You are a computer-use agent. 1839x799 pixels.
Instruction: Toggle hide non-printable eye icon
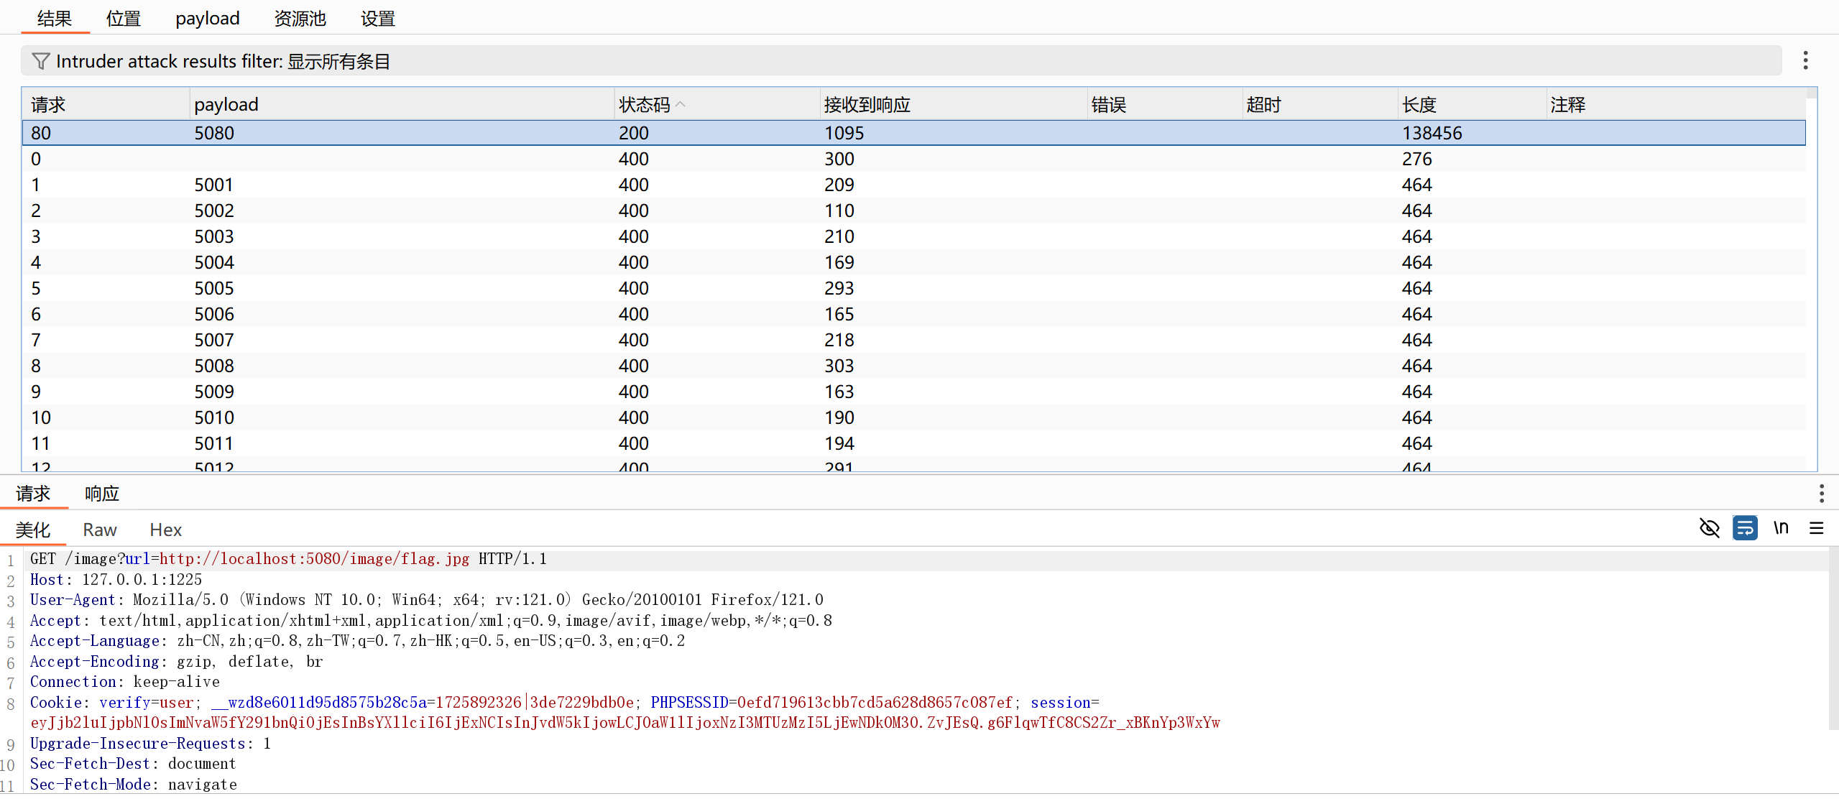pos(1709,529)
